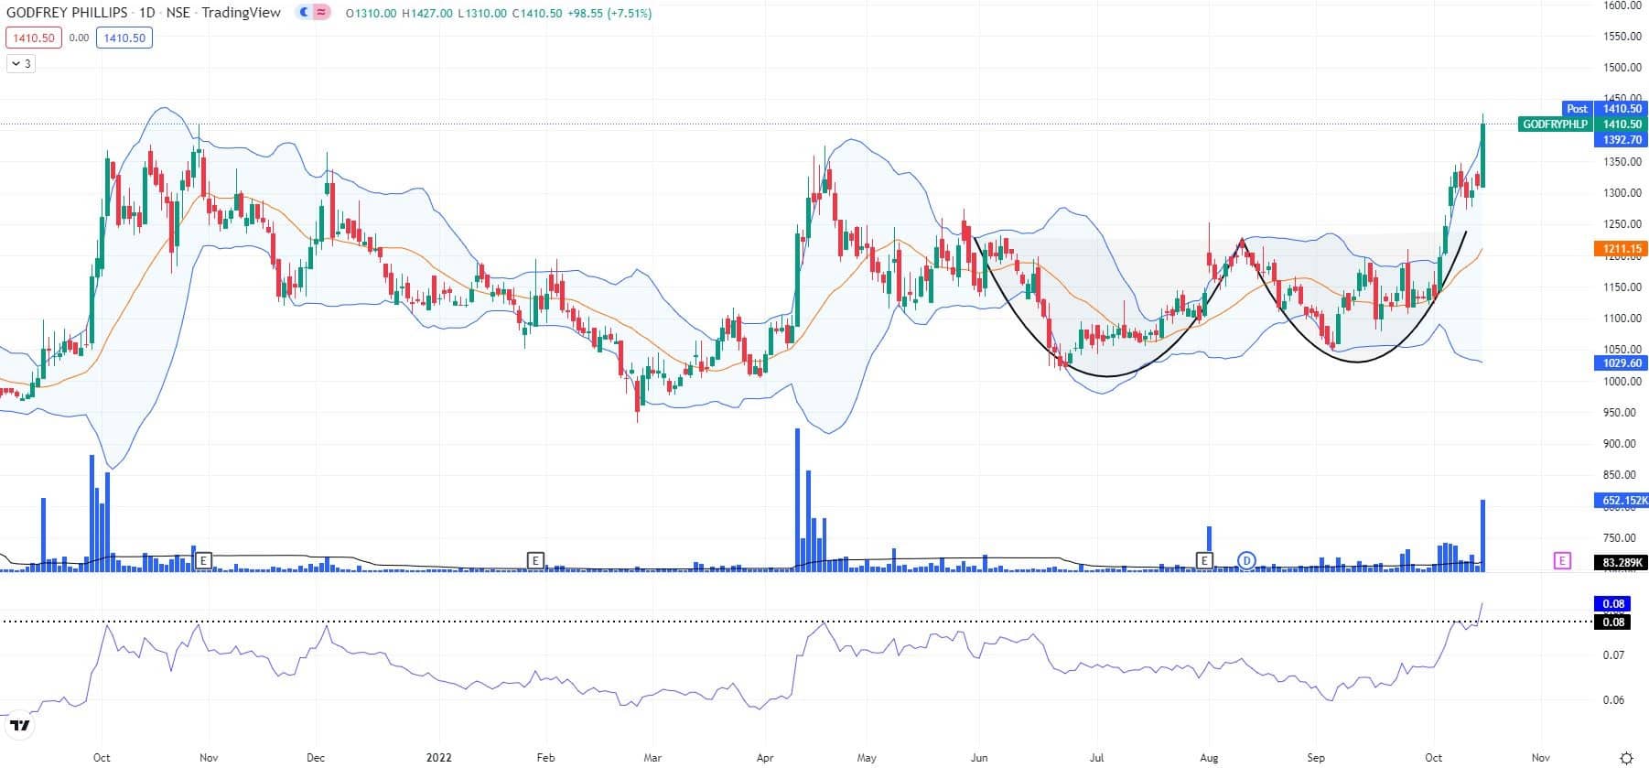Click the earnings 'E' marker near November 2021
1649x768 pixels.
205,559
